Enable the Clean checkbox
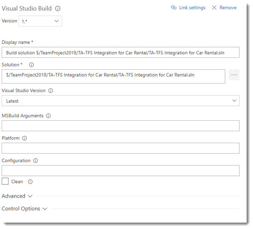 (5, 181)
